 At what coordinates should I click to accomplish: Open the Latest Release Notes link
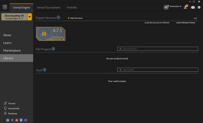point(186,22)
